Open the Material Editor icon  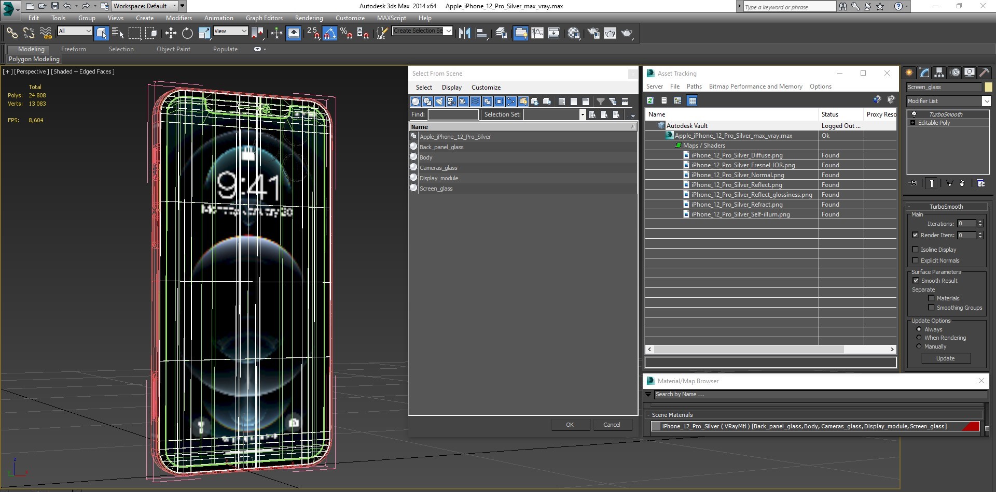[x=574, y=33]
